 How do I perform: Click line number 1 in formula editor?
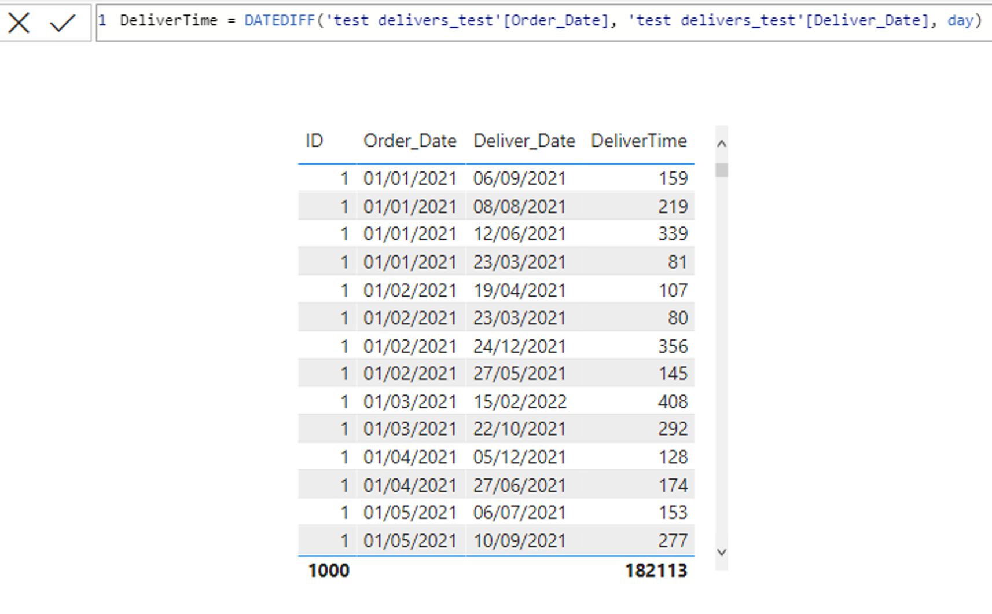102,21
